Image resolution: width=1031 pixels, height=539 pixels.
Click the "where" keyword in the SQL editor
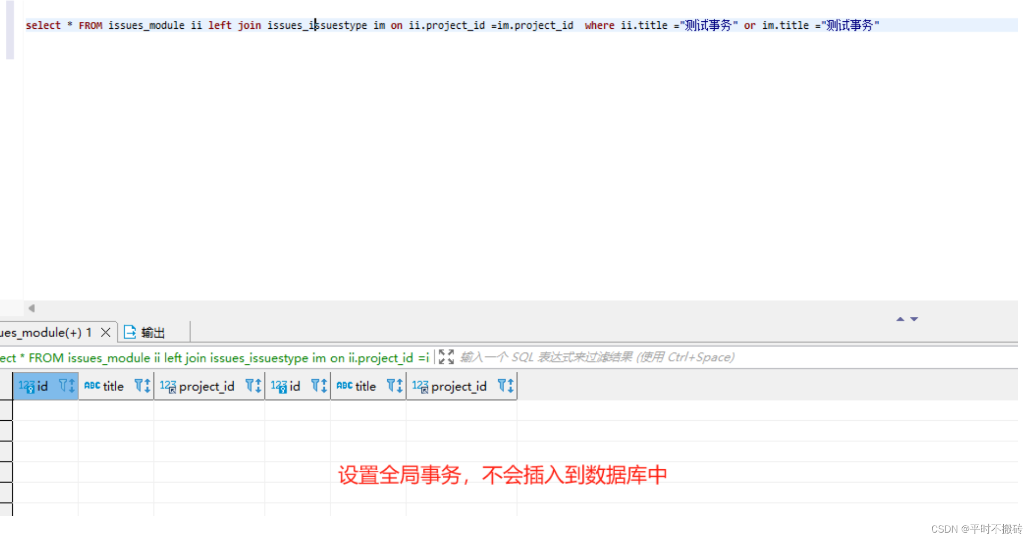(600, 25)
